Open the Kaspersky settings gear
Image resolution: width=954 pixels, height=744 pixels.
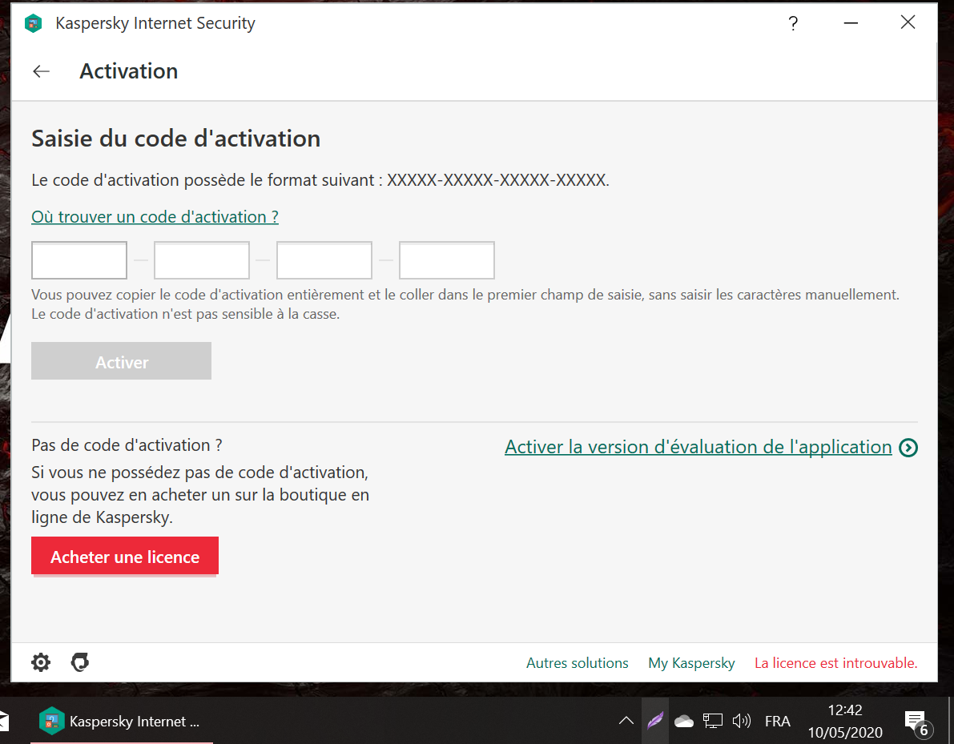[41, 662]
